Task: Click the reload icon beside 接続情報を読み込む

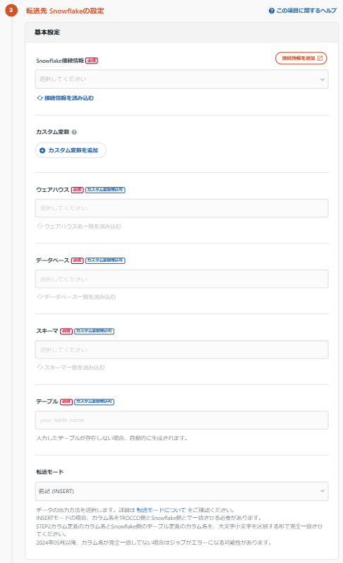Action: click(40, 97)
